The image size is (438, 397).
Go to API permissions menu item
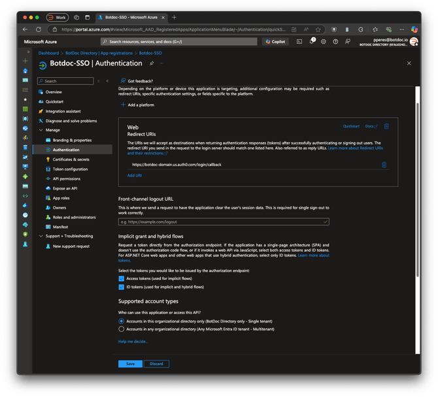[67, 179]
